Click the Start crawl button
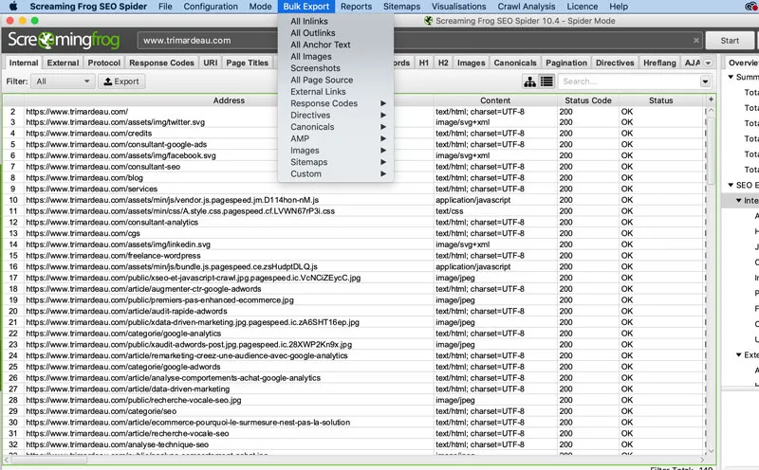This screenshot has height=470, width=759. pyautogui.click(x=730, y=41)
